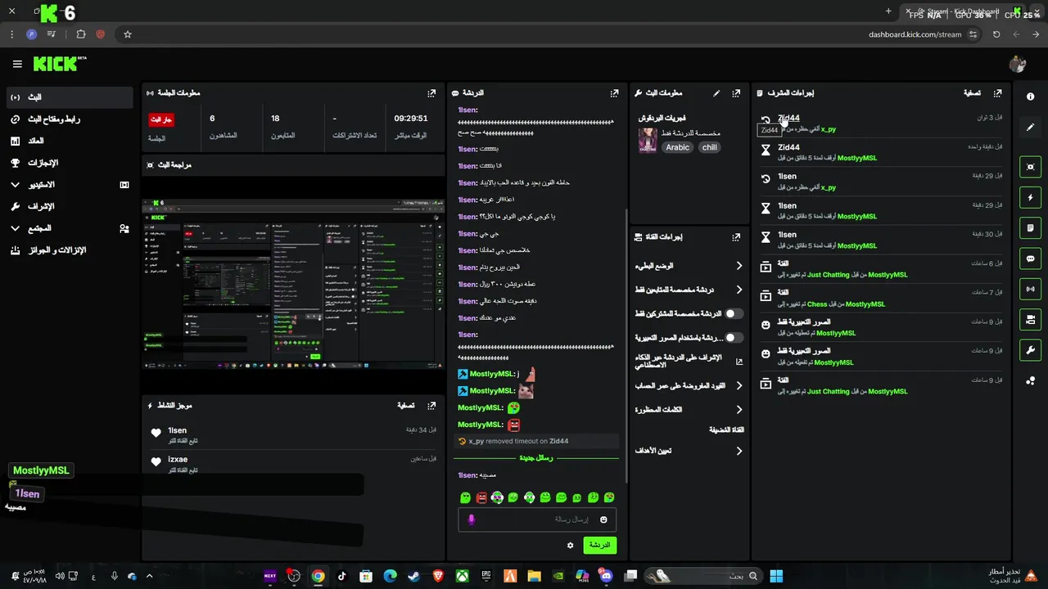Click the Arabic tag chip
Screen dimensions: 1048x589
[677, 147]
